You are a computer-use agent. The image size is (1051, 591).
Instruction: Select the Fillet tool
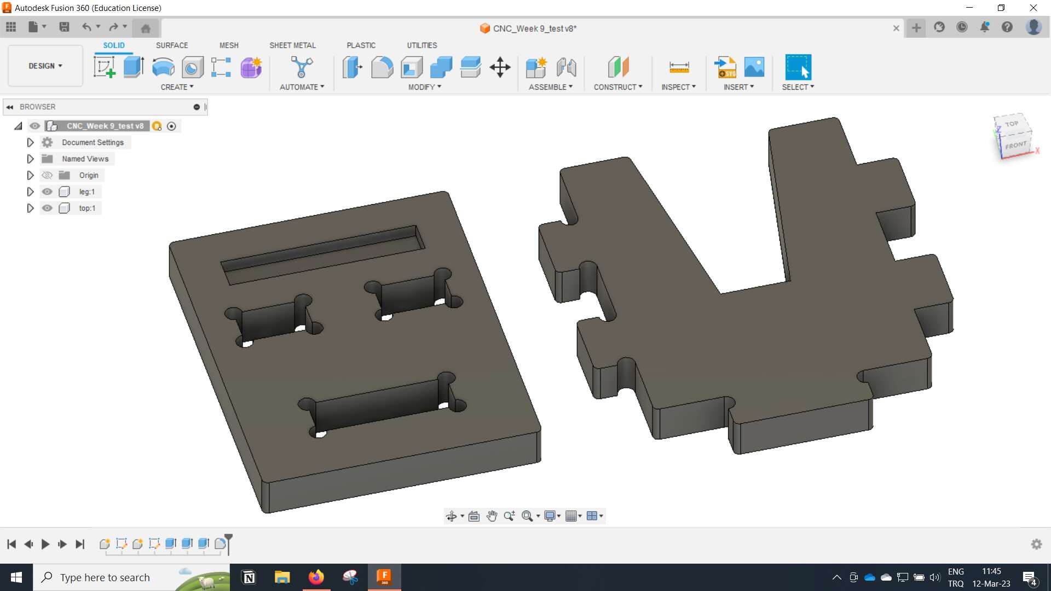(382, 67)
